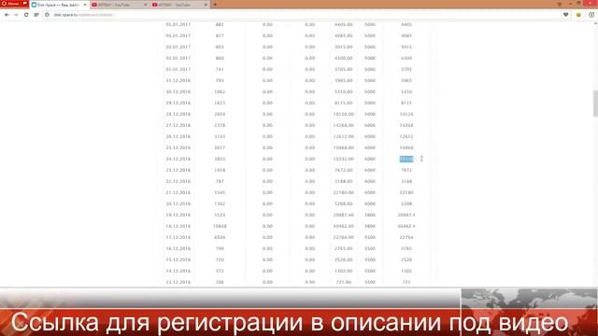Click the 10648 count in 18.12.2016 row
The image size is (598, 336).
tap(220, 226)
